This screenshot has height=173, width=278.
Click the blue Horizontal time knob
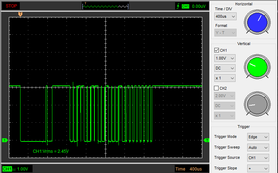(x=257, y=22)
